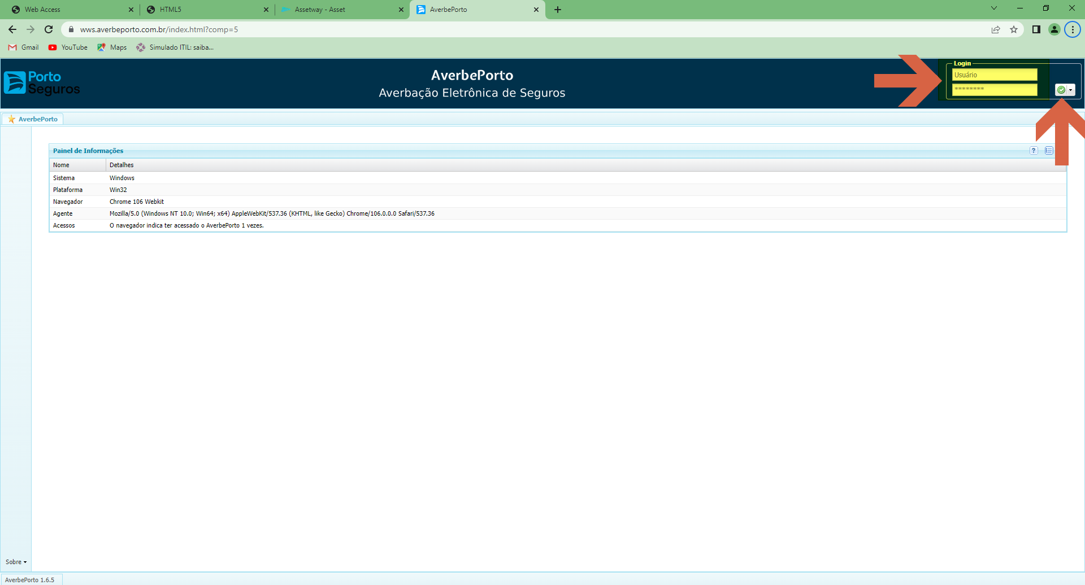Focus the password input field
1085x585 pixels.
click(x=995, y=89)
